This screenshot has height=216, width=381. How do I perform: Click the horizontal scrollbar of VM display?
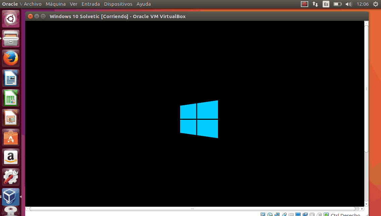(193, 209)
